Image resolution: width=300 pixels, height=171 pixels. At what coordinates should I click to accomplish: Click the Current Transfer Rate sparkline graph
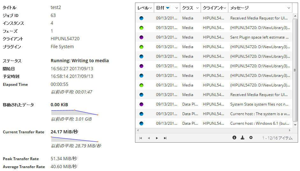tap(75, 139)
